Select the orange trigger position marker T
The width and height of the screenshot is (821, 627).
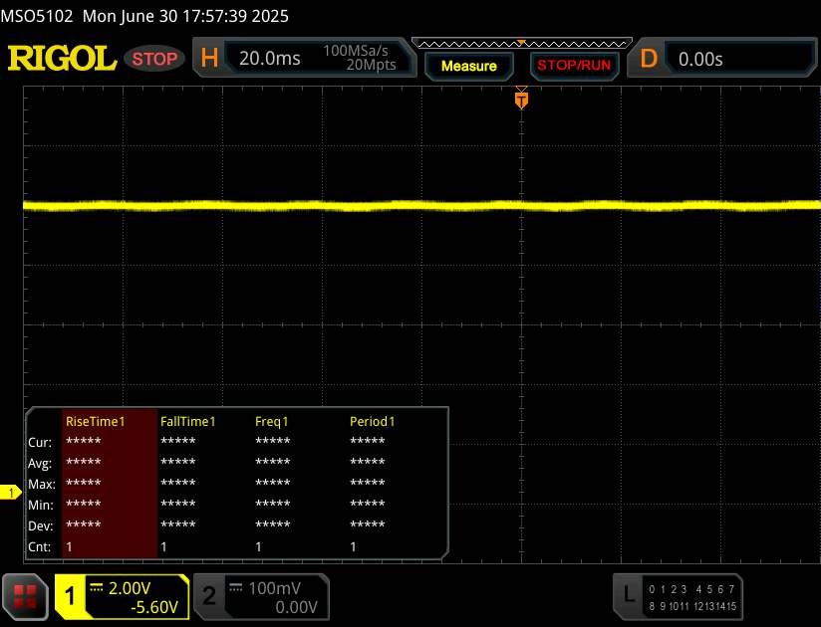521,100
